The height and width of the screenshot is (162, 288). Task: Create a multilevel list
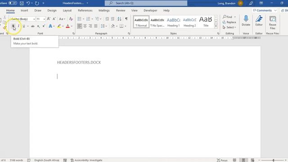tap(97, 19)
